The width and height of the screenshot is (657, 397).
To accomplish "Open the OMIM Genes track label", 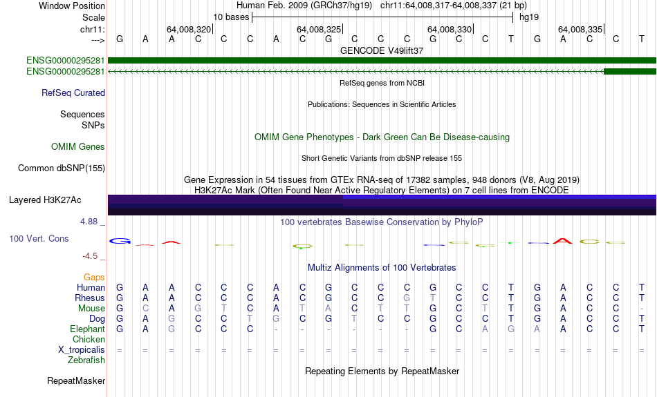I will click(78, 147).
